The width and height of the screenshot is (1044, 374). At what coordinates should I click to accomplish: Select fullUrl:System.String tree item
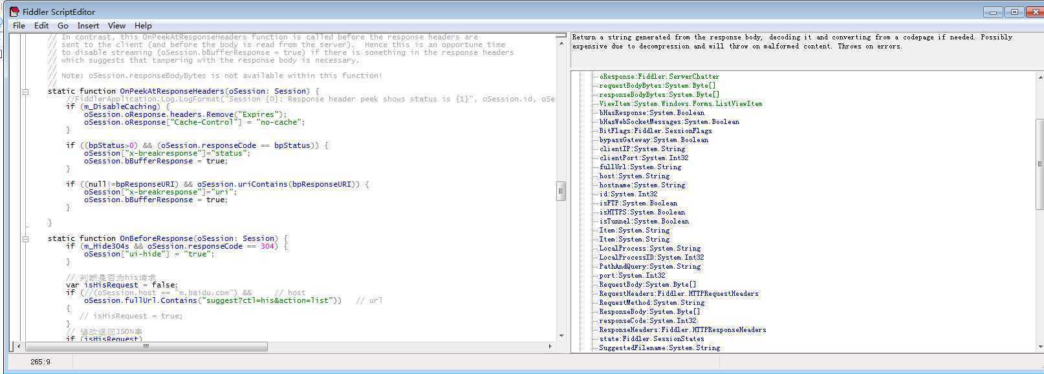pos(640,167)
